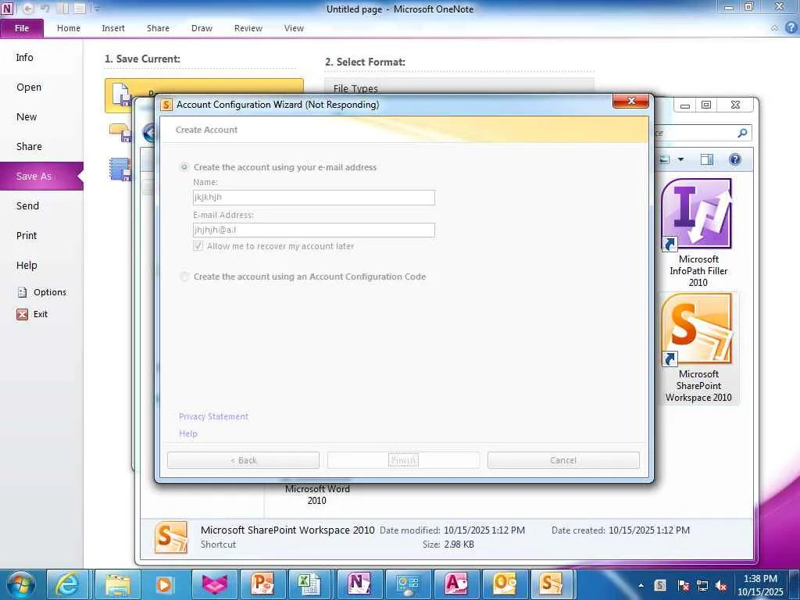Toggle the preview pane icon in Explorer
This screenshot has width=800, height=600.
[x=706, y=159]
